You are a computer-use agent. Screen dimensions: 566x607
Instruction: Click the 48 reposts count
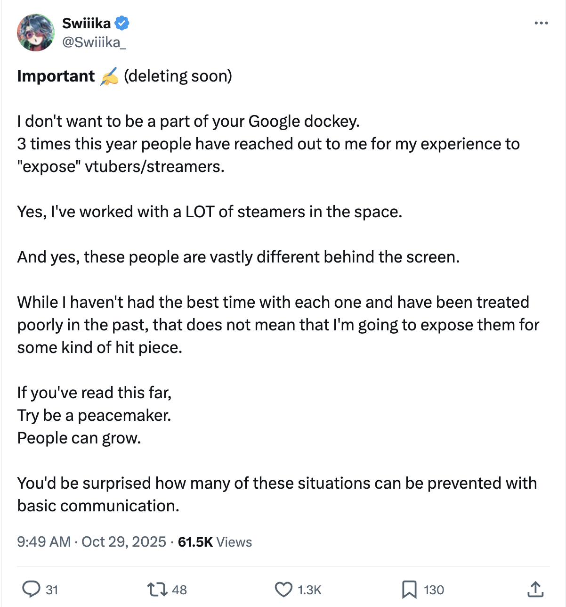(179, 590)
